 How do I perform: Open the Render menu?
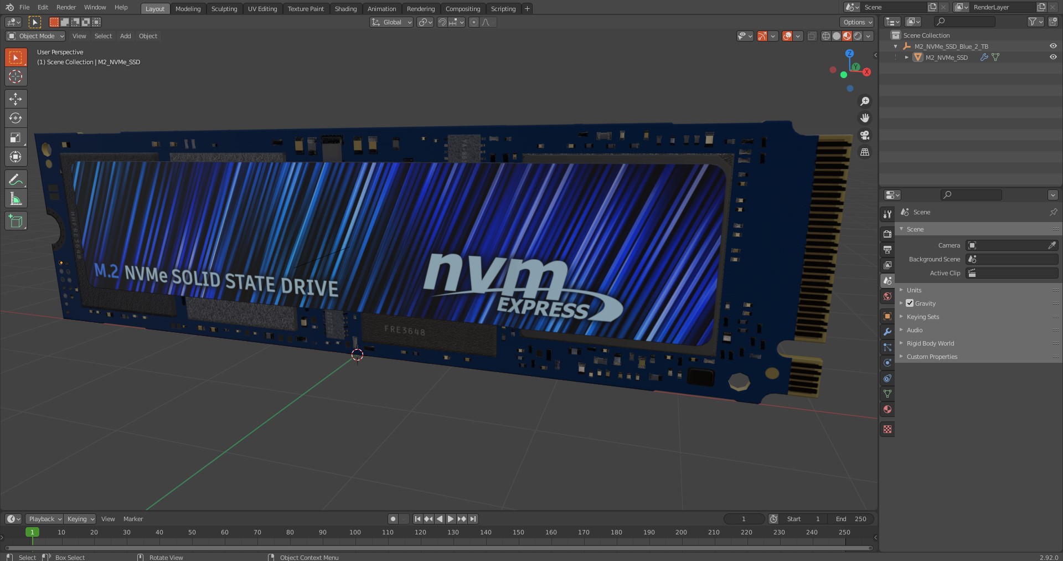click(x=66, y=7)
